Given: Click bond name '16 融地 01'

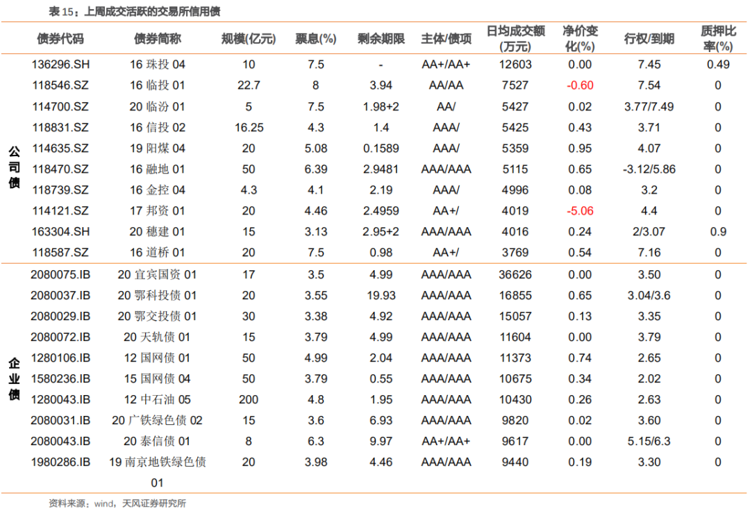Looking at the screenshot, I should coord(158,169).
